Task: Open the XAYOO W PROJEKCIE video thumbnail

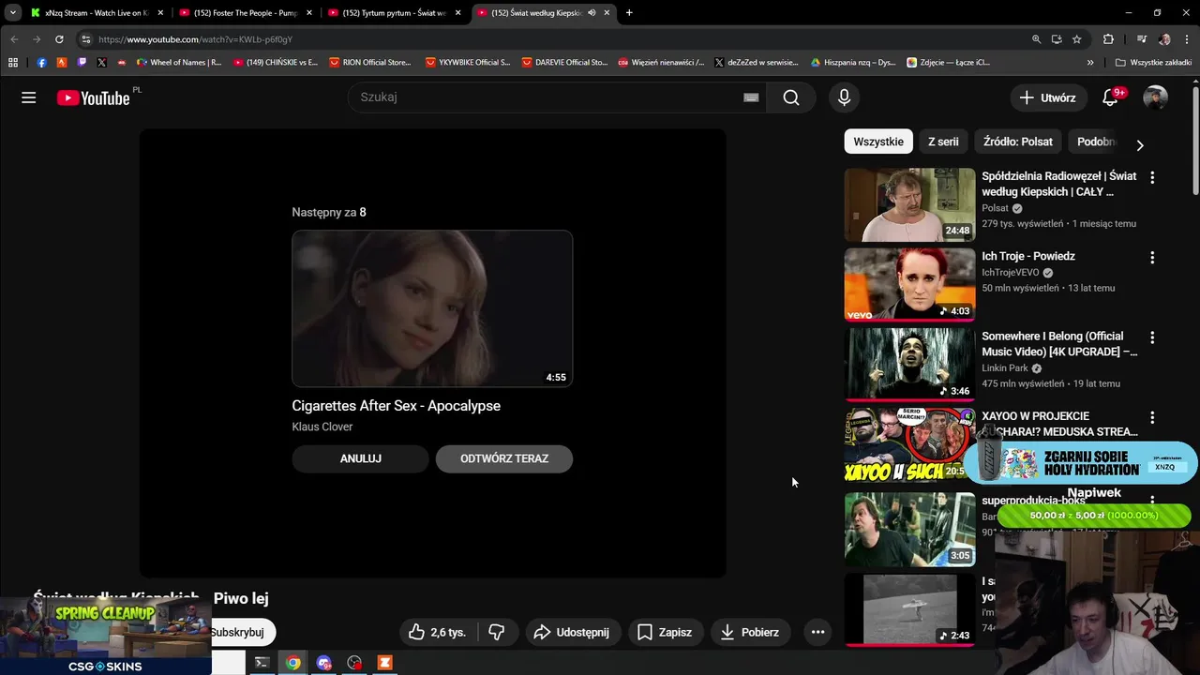Action: click(x=909, y=444)
